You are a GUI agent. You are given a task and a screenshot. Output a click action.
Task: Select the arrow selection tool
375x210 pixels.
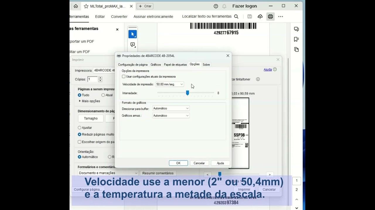132,34
